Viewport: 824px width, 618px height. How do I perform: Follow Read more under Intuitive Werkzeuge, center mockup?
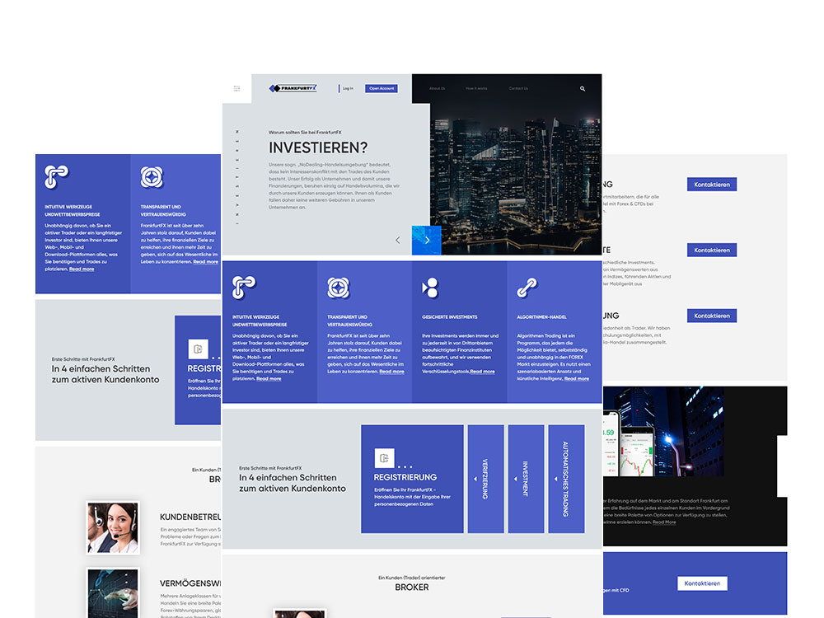269,378
